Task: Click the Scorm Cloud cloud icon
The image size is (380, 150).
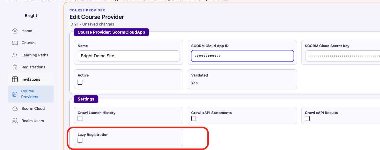Action: [15, 109]
